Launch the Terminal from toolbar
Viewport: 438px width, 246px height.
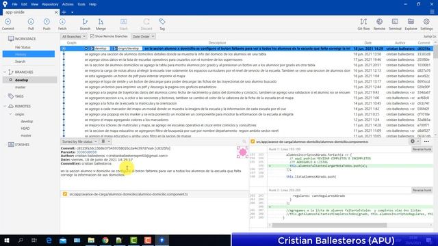pos(395,25)
